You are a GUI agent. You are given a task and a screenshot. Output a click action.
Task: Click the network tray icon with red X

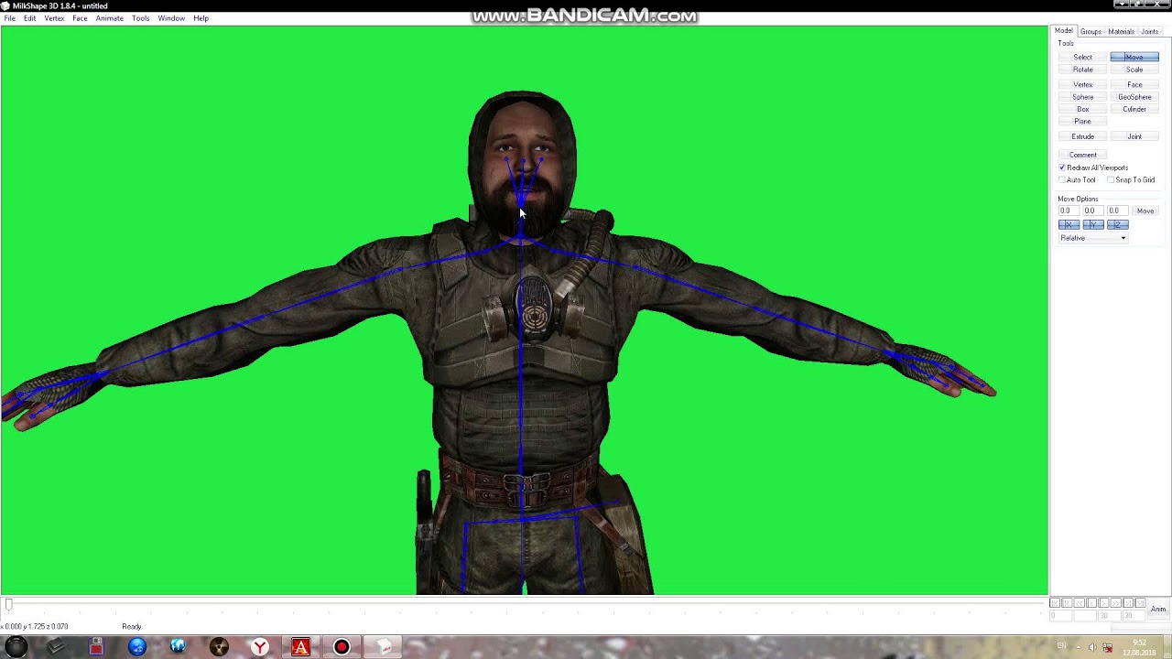[1107, 647]
